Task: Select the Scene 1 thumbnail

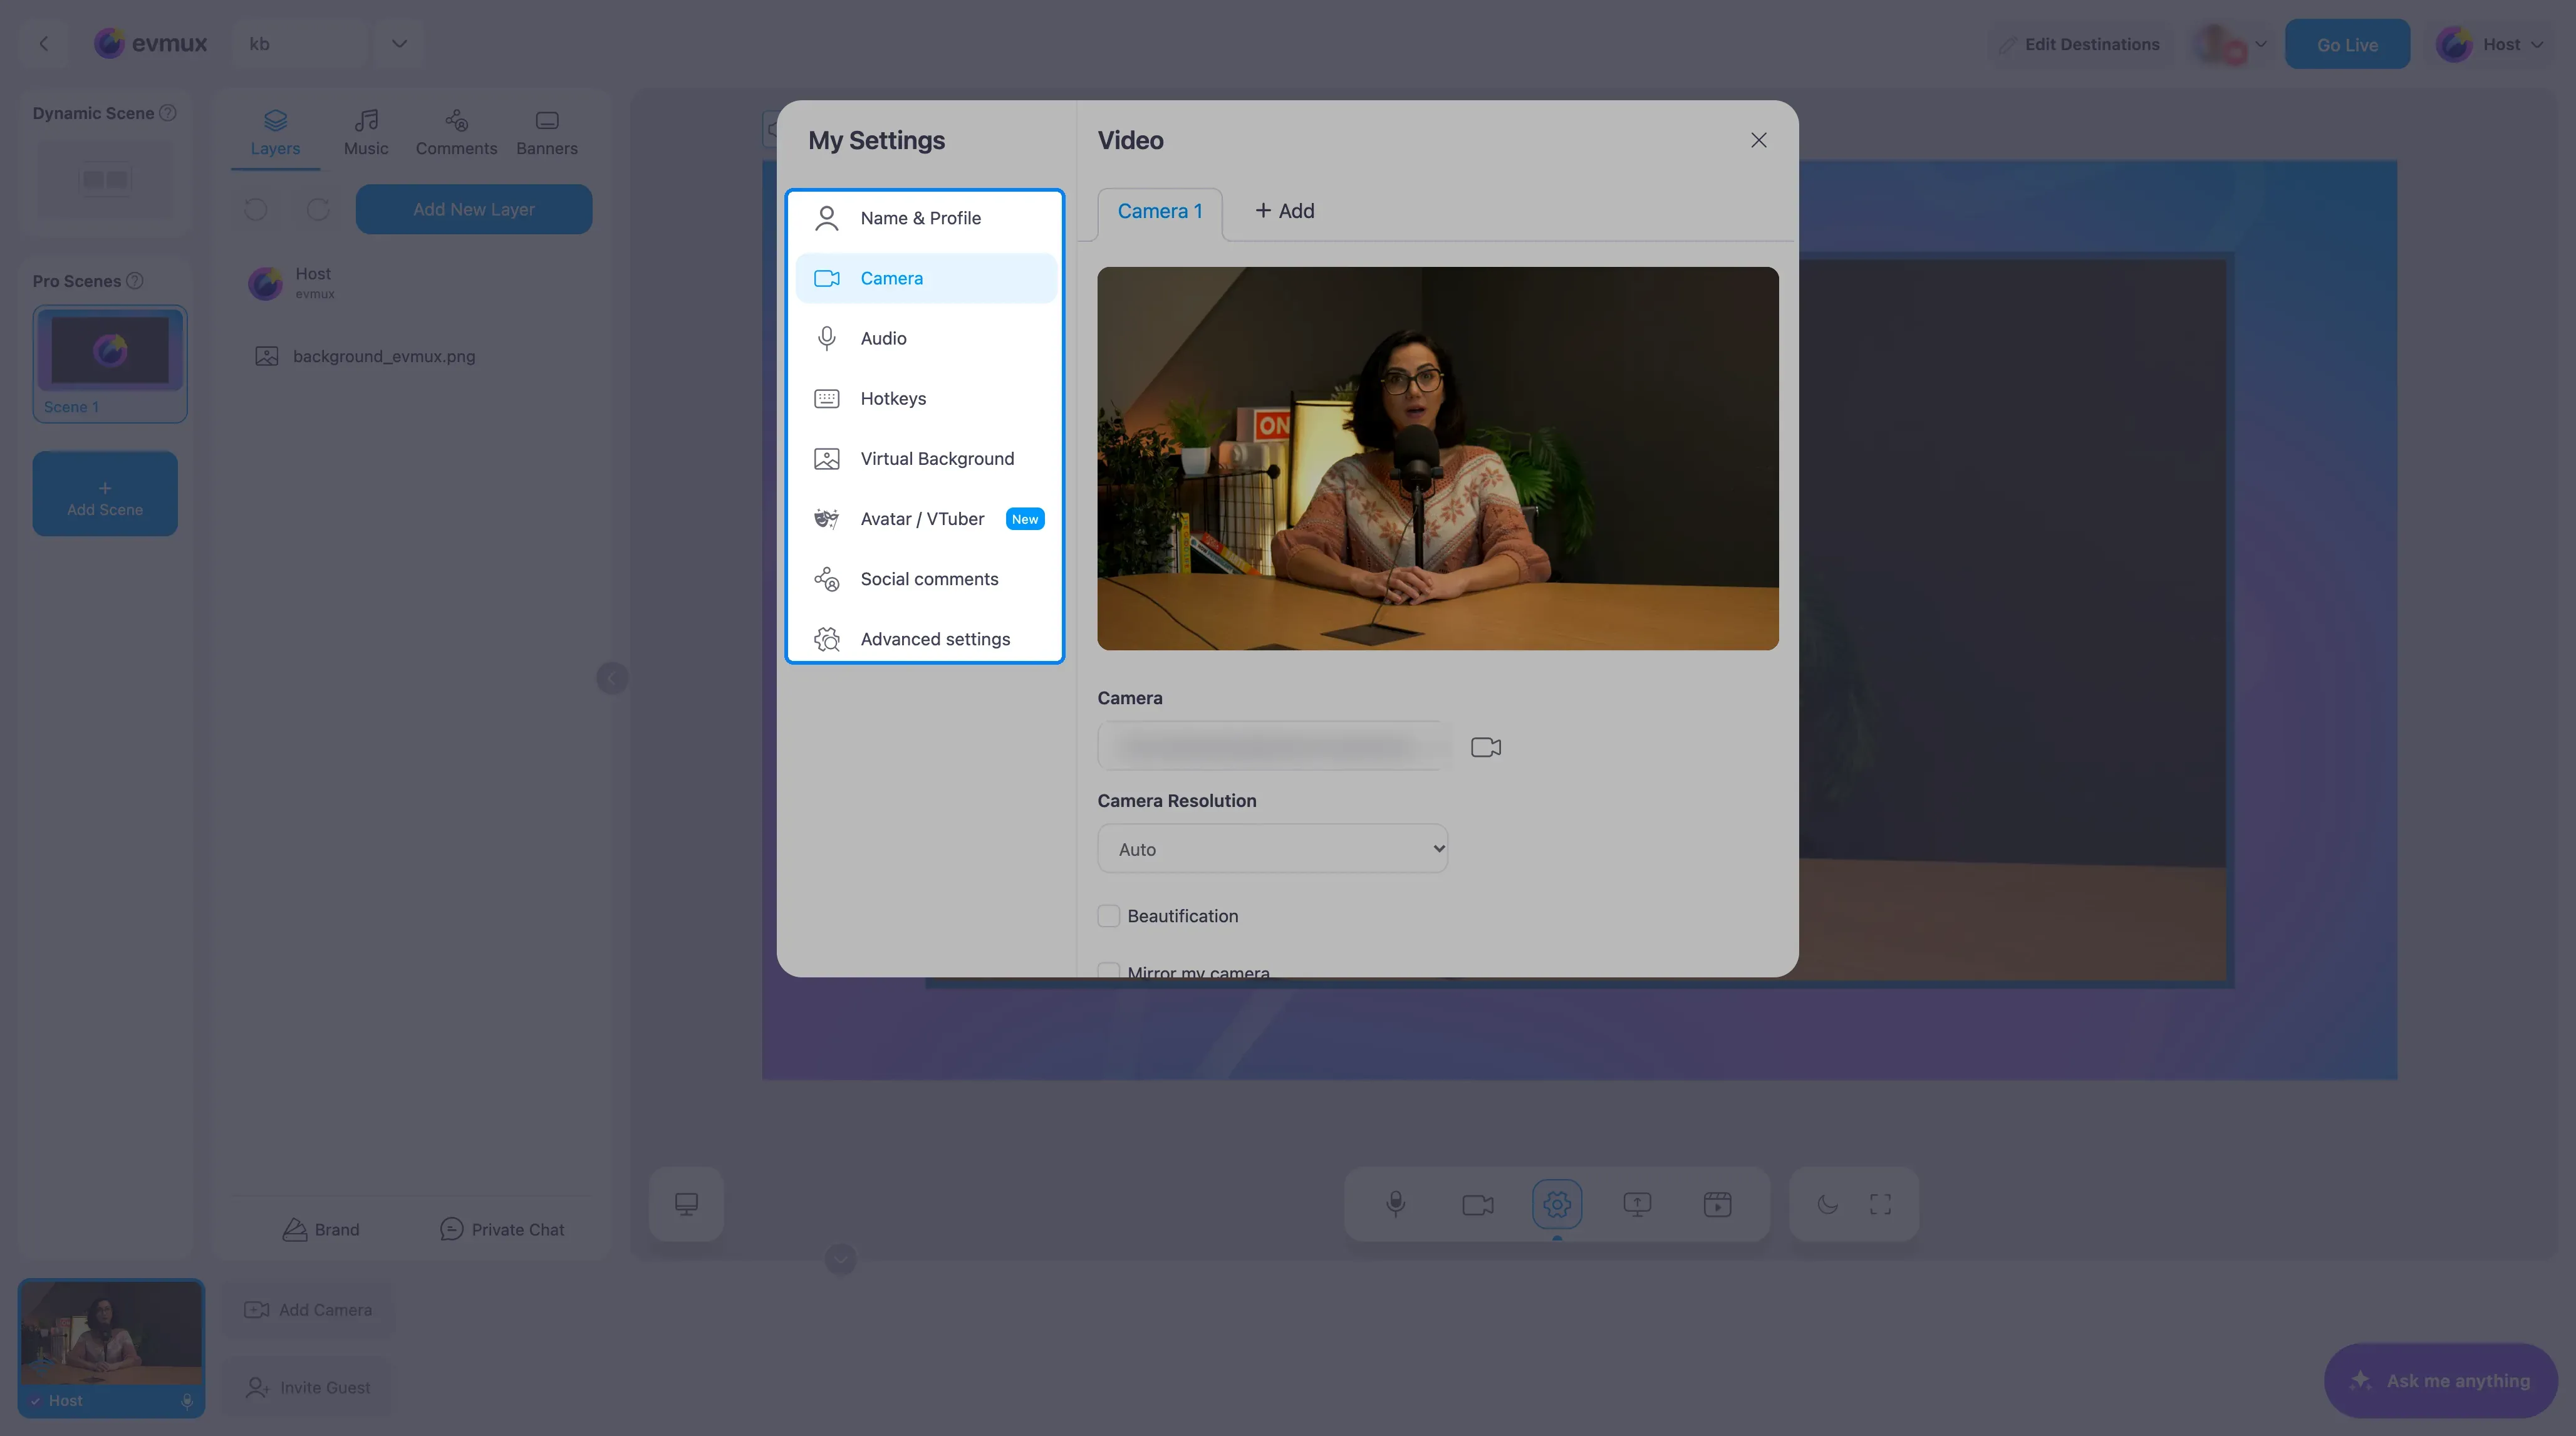Action: point(110,363)
